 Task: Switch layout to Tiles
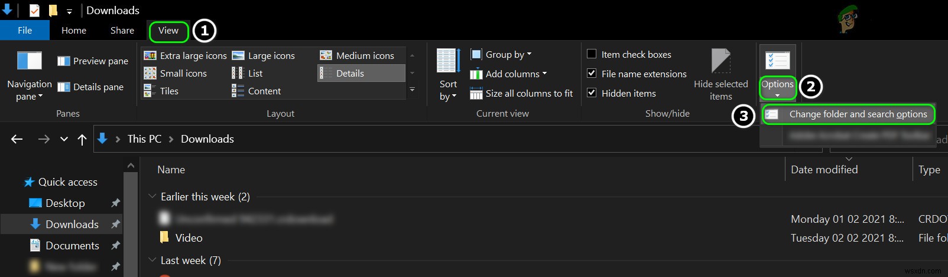click(x=161, y=91)
